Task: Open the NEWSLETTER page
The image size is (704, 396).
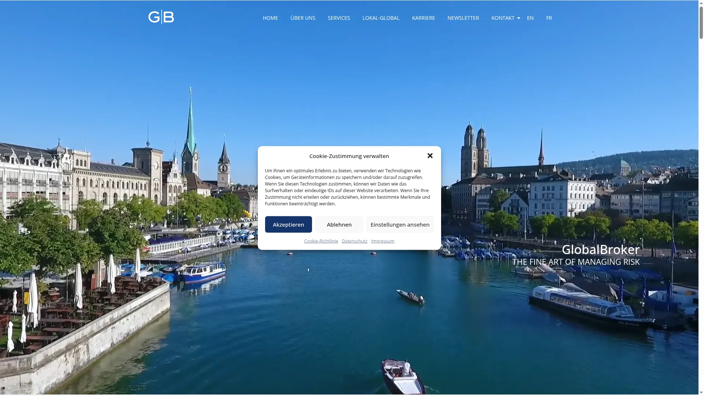Action: click(463, 18)
